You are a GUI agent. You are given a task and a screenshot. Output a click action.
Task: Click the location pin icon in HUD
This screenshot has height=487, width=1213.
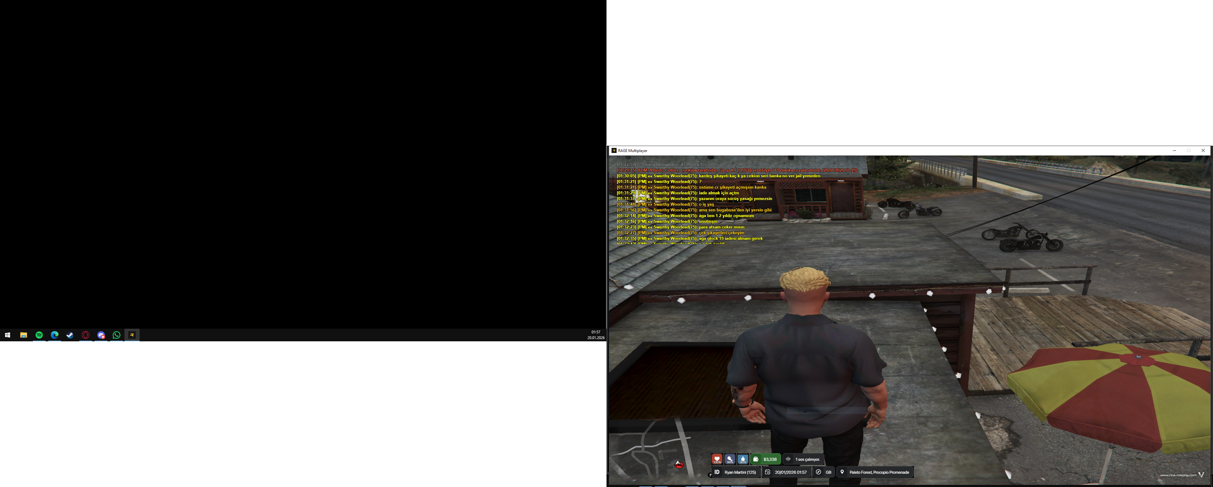tap(842, 472)
